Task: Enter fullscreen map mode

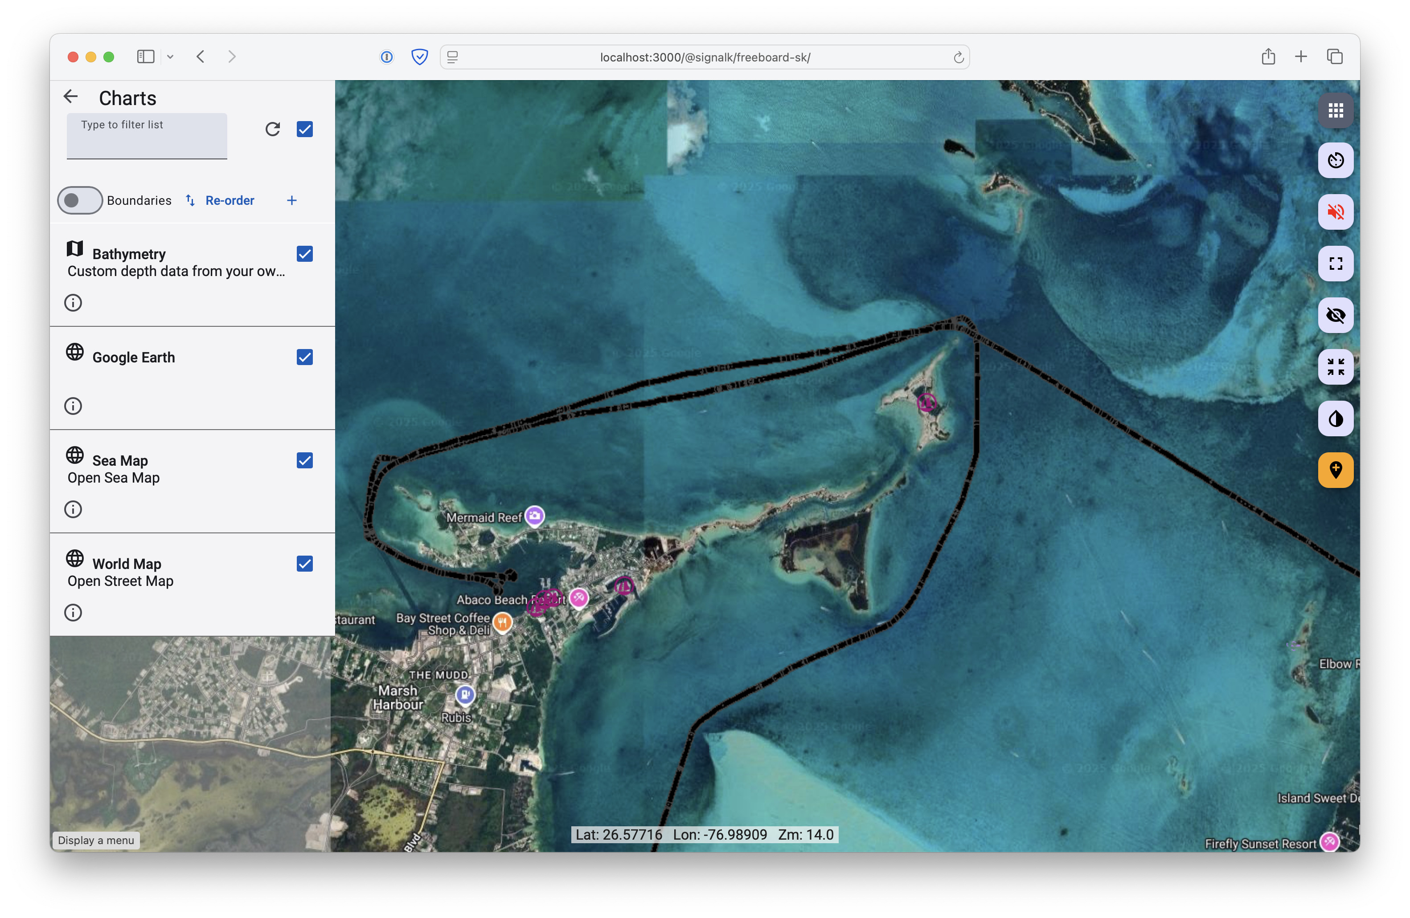Action: tap(1335, 264)
